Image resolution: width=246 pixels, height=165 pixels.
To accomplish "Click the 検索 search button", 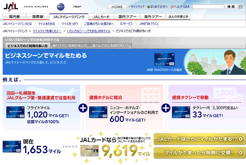I will [231, 7].
